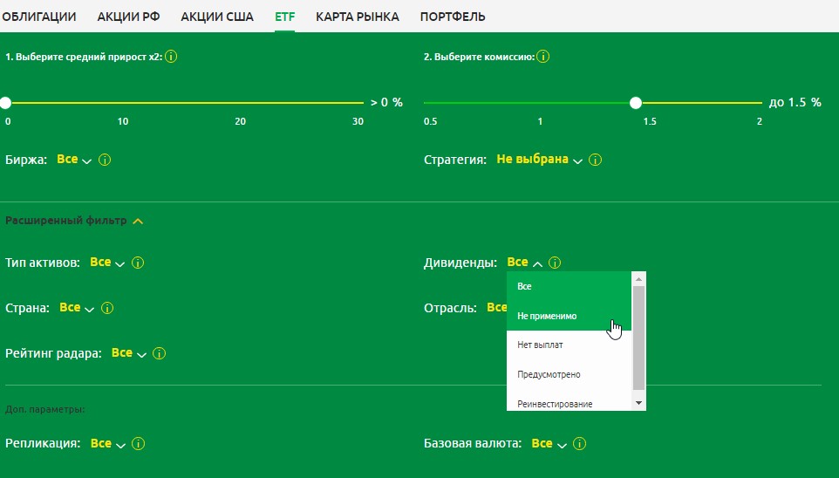The height and width of the screenshot is (478, 839).
Task: Click info icon next to Рейтинг радара
Action: tap(159, 353)
